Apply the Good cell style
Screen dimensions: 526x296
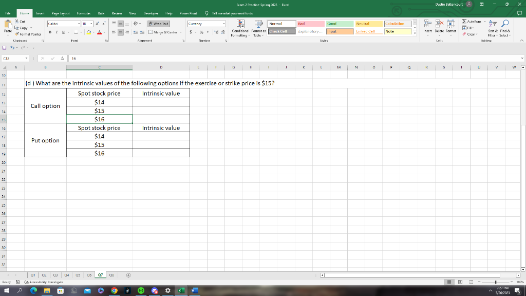tap(340, 24)
